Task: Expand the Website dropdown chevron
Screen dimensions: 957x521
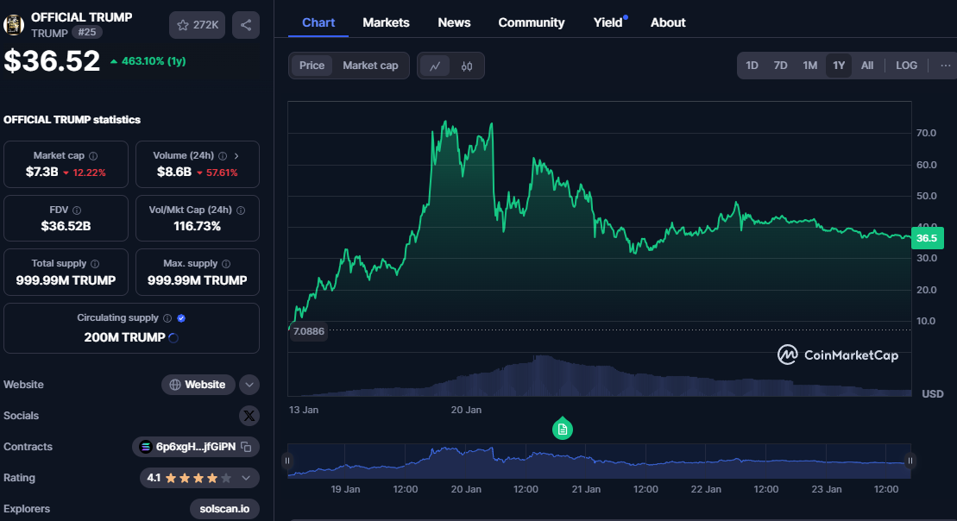Action: [x=249, y=385]
